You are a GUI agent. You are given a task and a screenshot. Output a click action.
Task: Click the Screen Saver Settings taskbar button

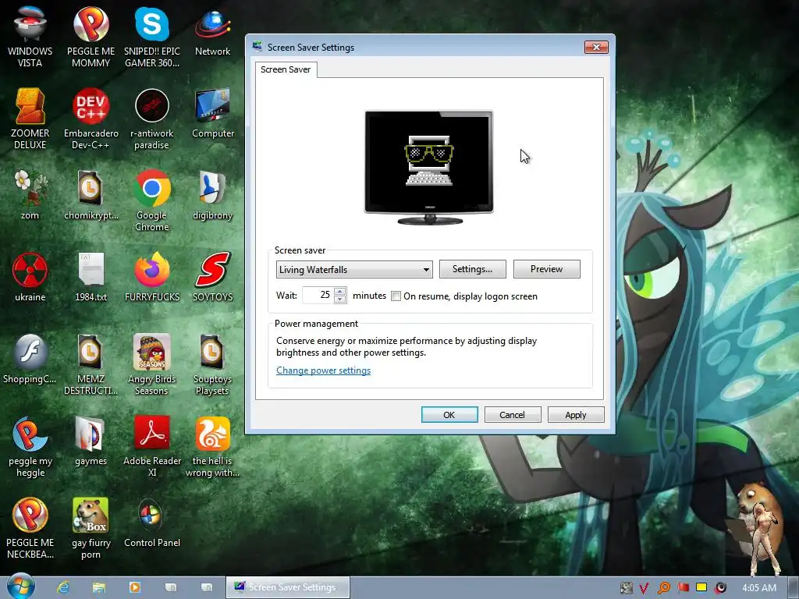(x=288, y=587)
